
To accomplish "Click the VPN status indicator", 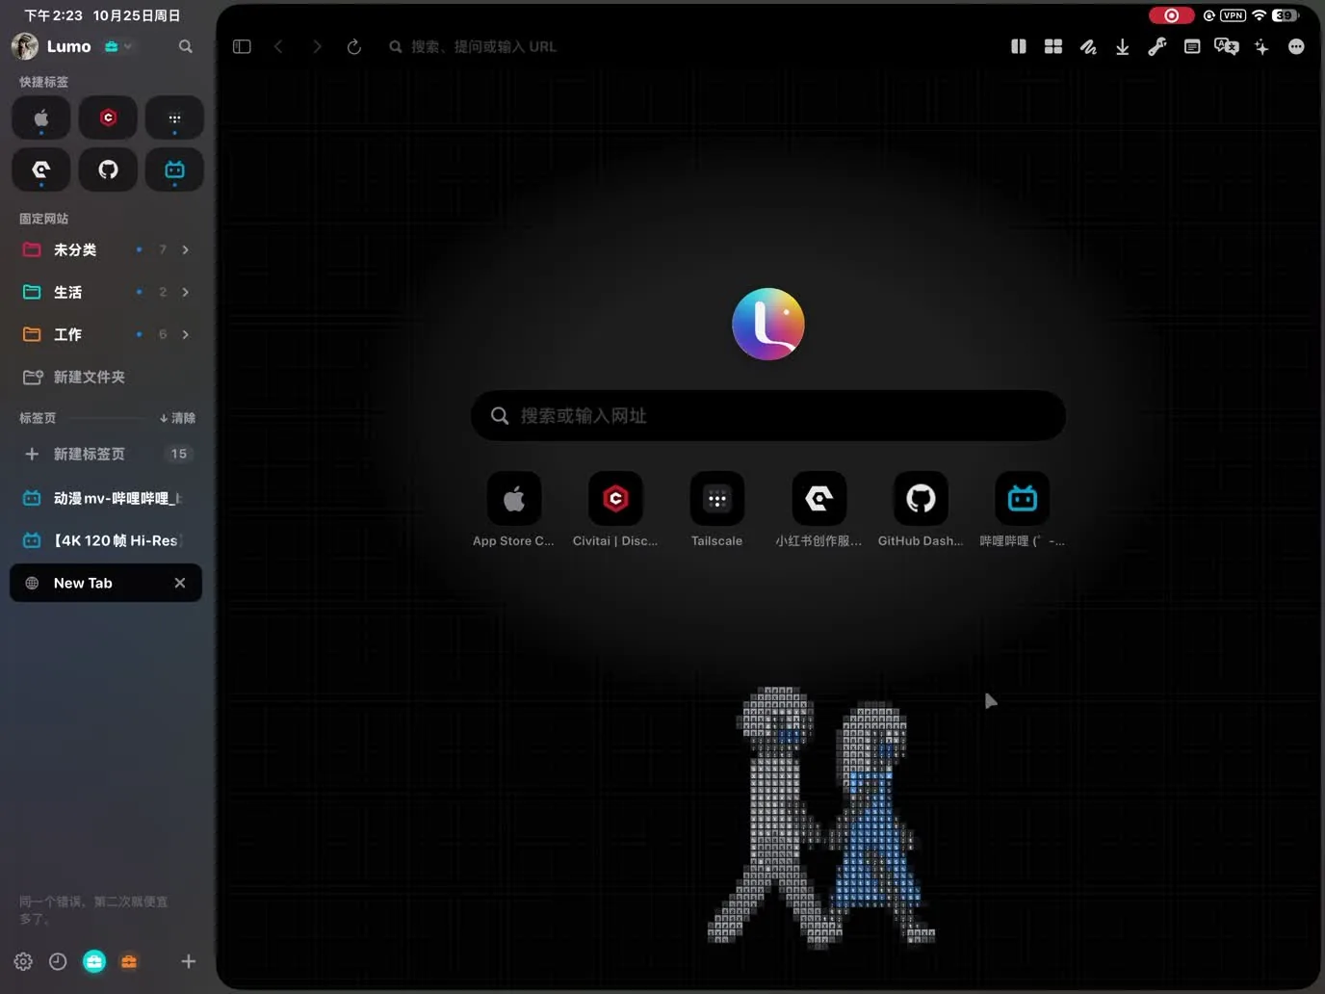I will tap(1233, 15).
